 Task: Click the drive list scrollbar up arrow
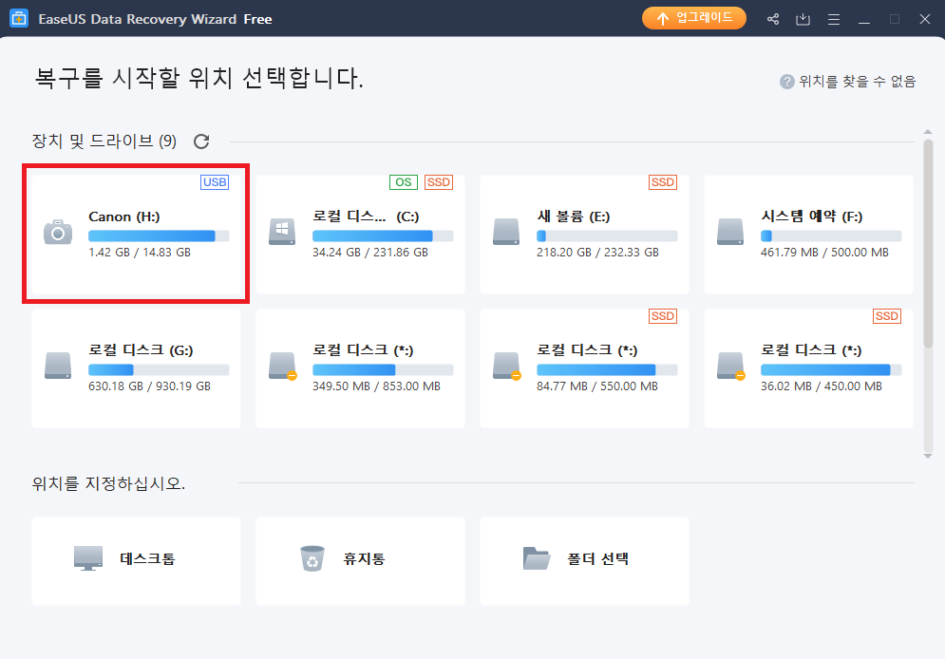tap(928, 131)
